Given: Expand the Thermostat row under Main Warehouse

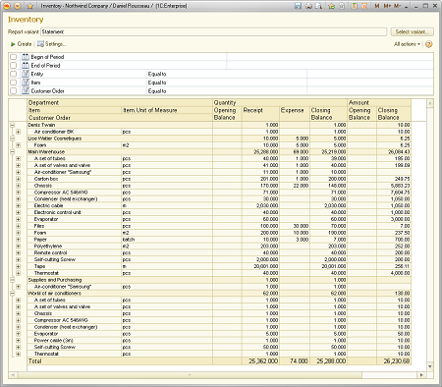Looking at the screenshot, I should point(18,273).
